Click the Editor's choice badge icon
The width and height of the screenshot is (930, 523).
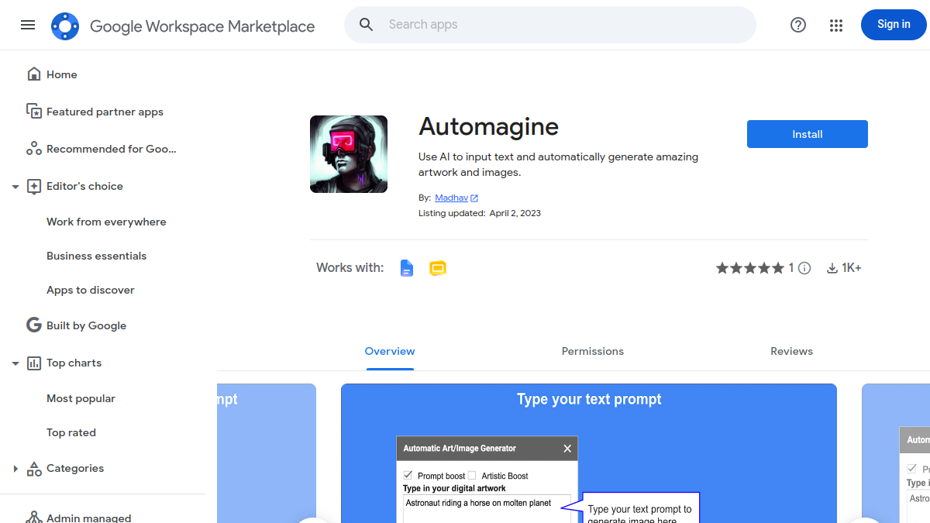[x=33, y=186]
